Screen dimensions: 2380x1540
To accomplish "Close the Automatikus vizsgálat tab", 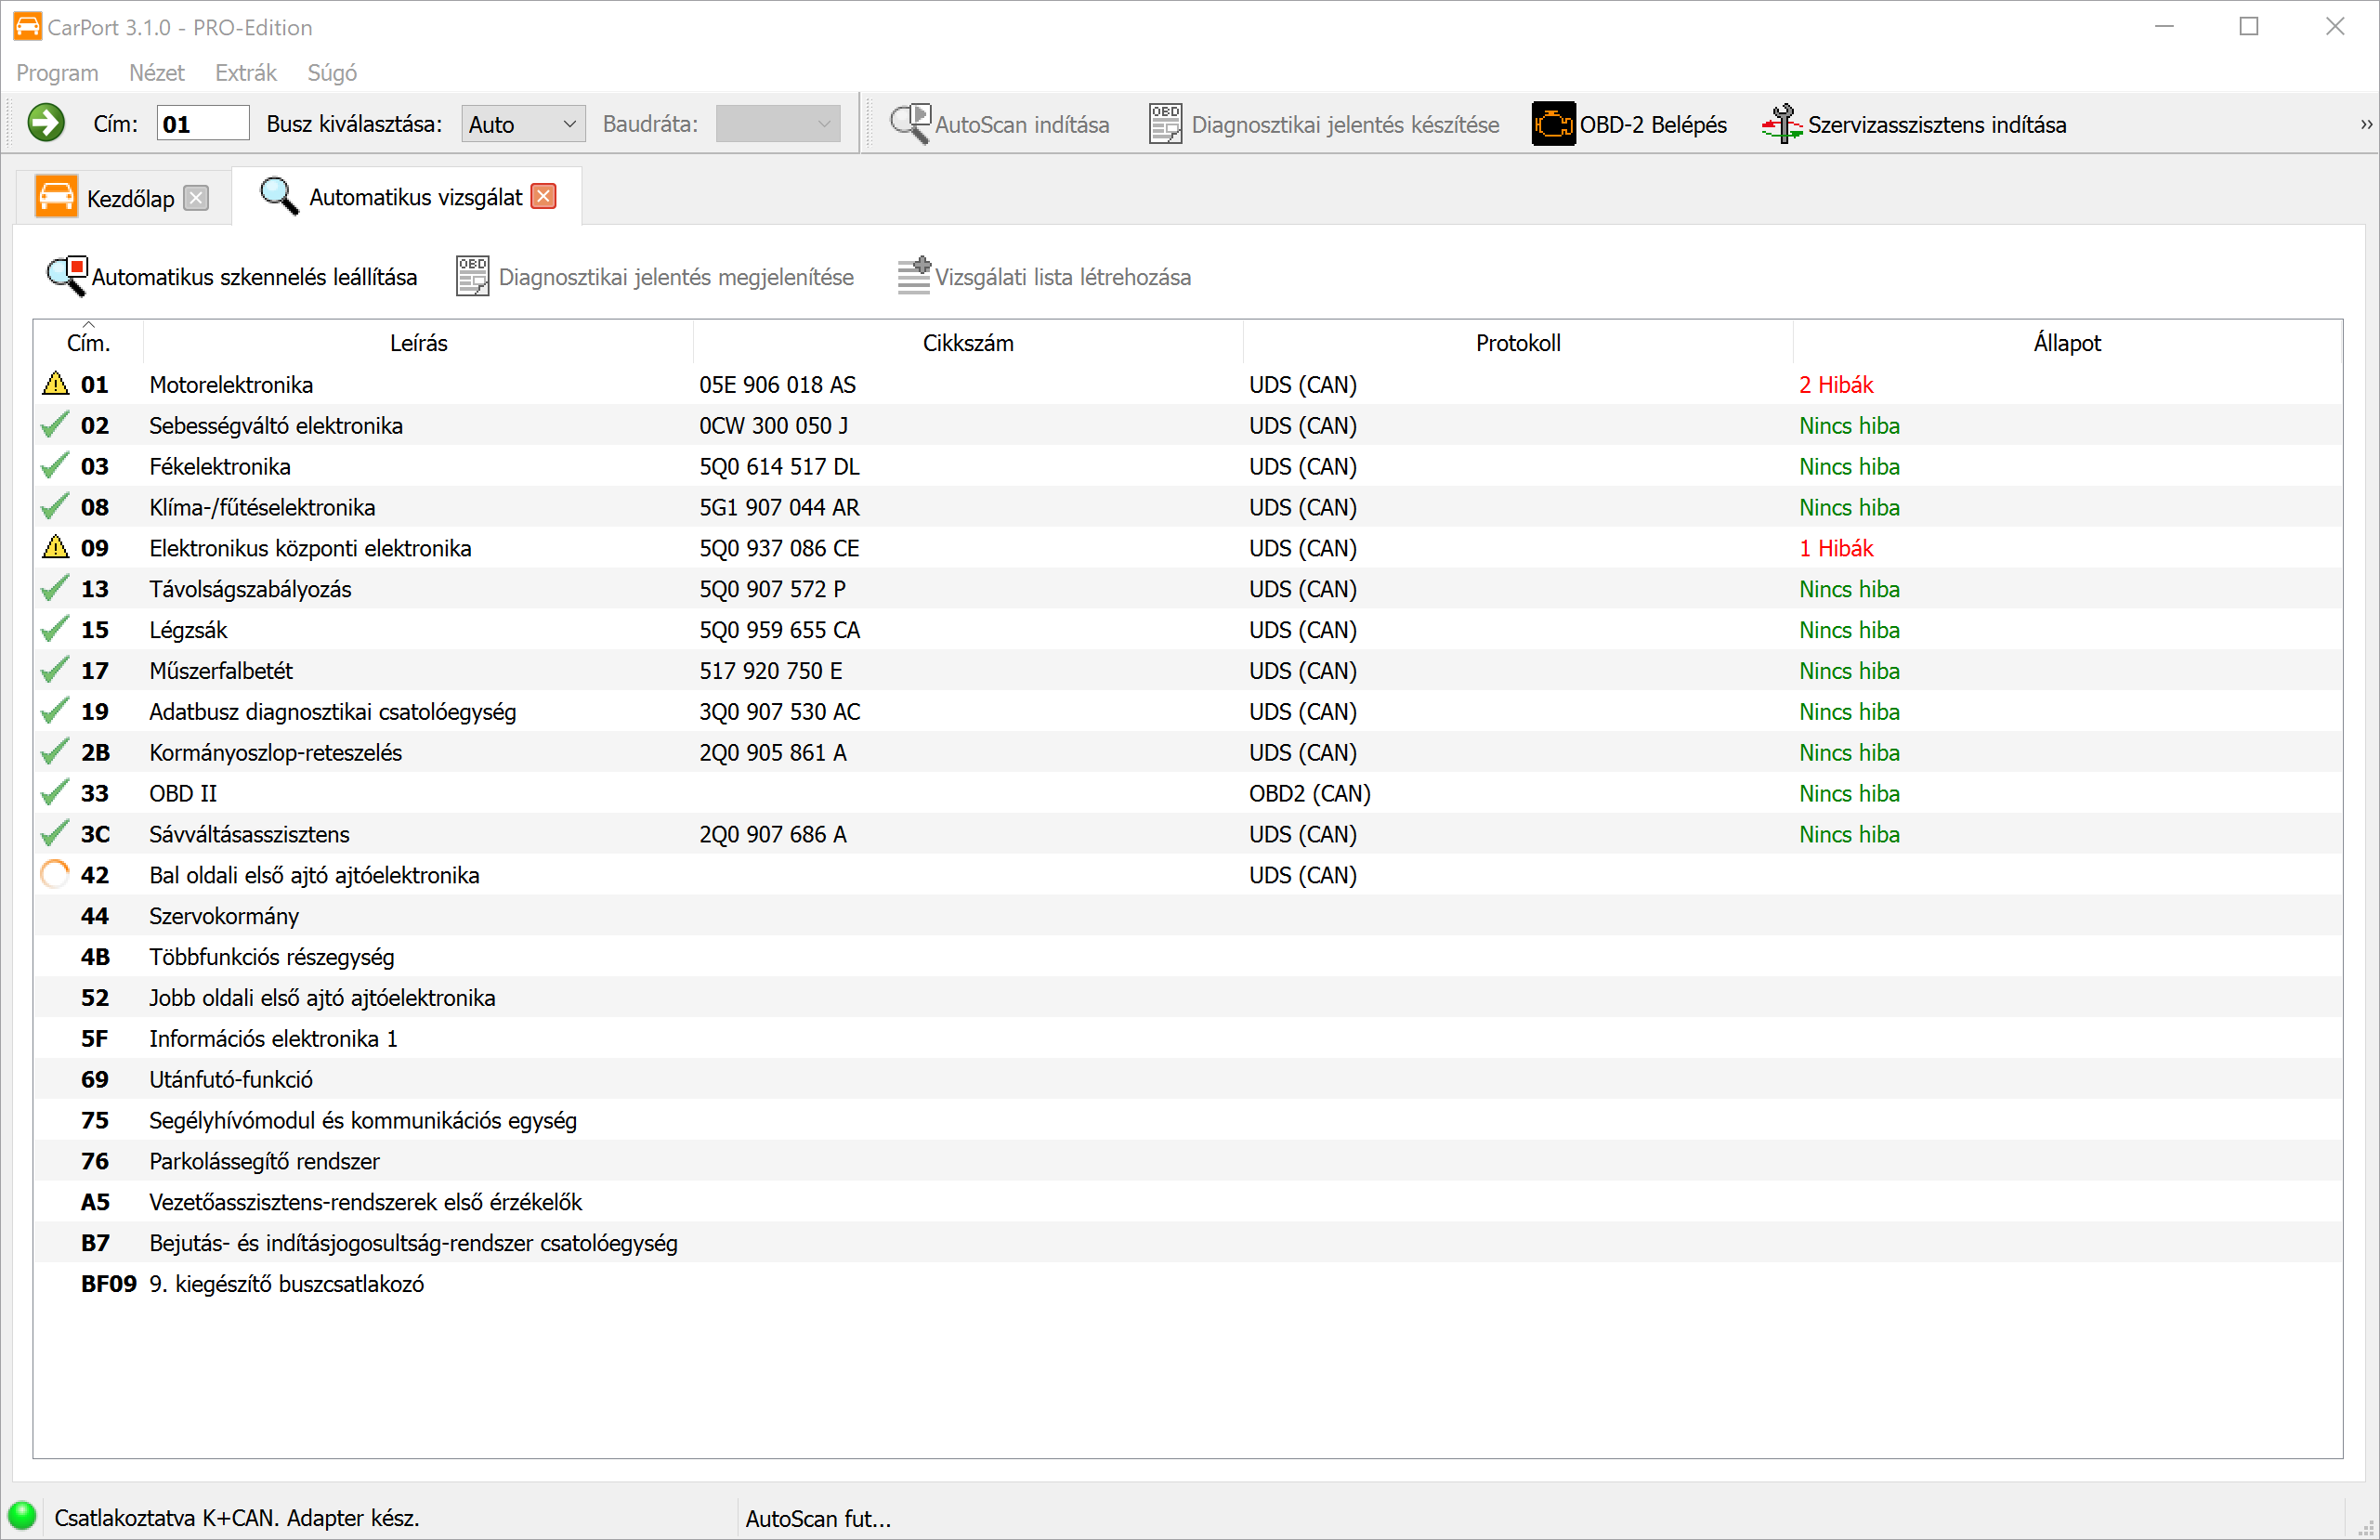I will point(544,197).
